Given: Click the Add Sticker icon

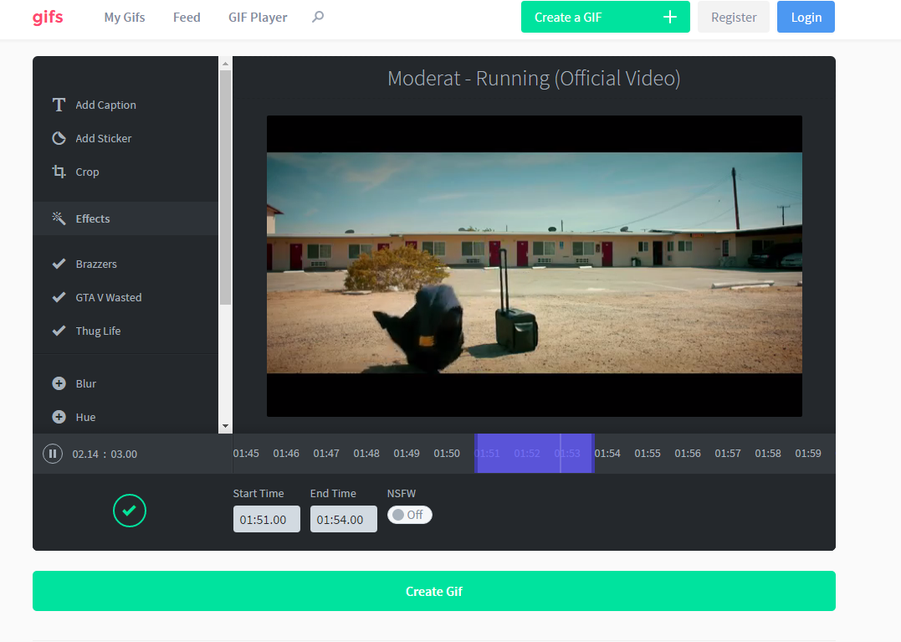Looking at the screenshot, I should click(59, 138).
